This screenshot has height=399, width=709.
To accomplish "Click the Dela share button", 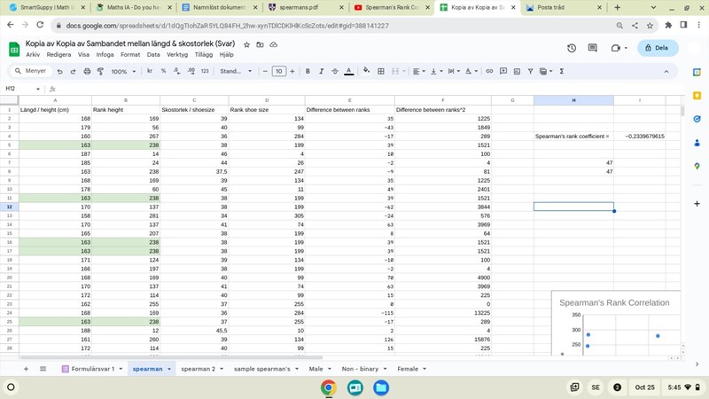I will click(x=657, y=48).
